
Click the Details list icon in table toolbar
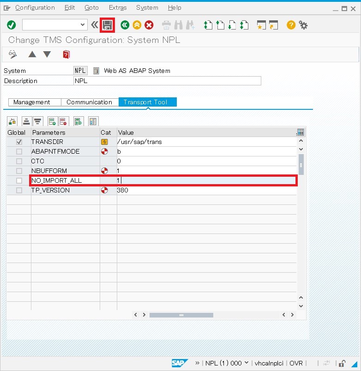(93, 122)
